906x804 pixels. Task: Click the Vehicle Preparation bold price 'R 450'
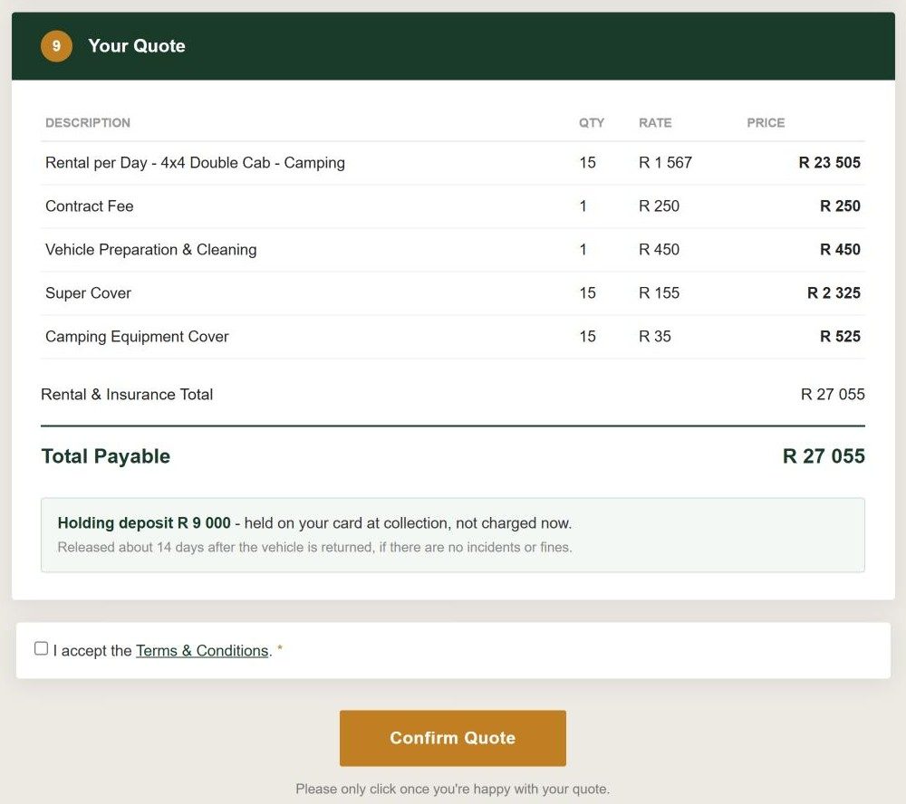pos(840,250)
